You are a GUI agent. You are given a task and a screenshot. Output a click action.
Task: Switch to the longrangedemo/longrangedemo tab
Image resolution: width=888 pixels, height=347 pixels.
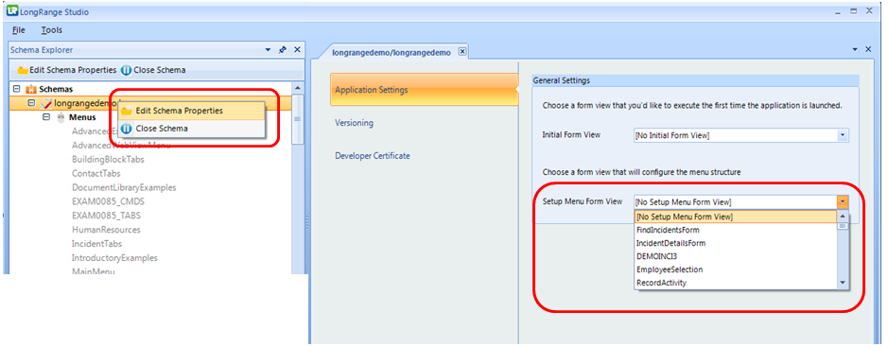point(392,52)
